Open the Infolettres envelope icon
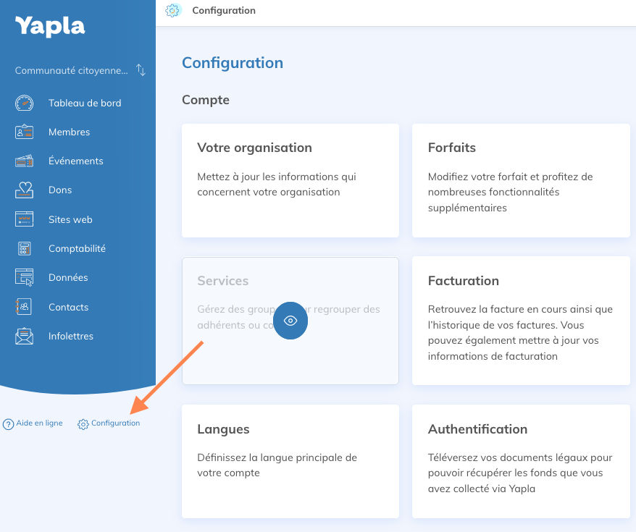The height and width of the screenshot is (532, 636). (x=24, y=336)
